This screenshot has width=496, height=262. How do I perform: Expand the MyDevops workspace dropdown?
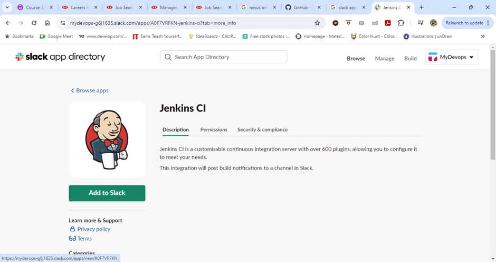coord(451,57)
